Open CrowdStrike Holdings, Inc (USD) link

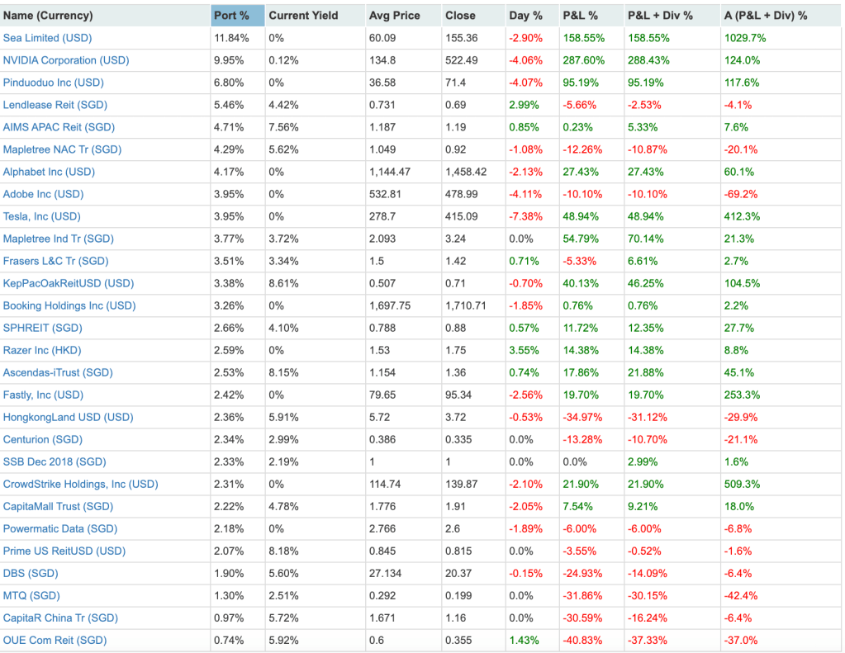pyautogui.click(x=80, y=484)
